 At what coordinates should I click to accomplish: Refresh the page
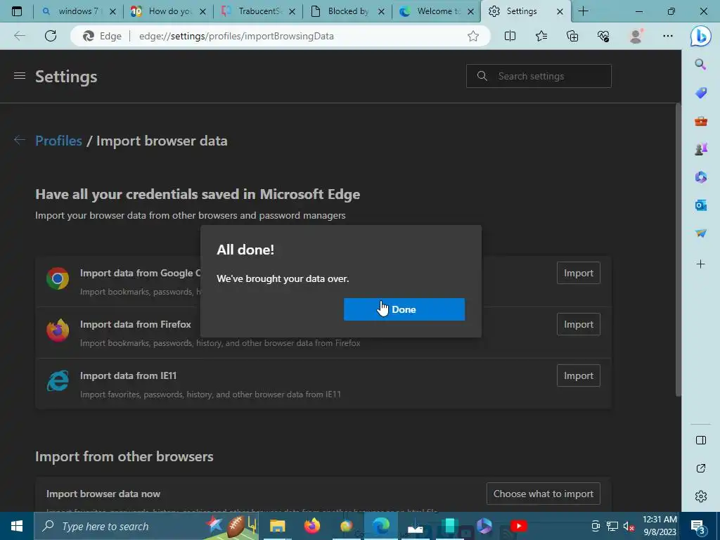[51, 36]
